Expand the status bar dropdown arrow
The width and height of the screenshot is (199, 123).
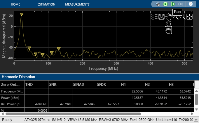(196, 120)
